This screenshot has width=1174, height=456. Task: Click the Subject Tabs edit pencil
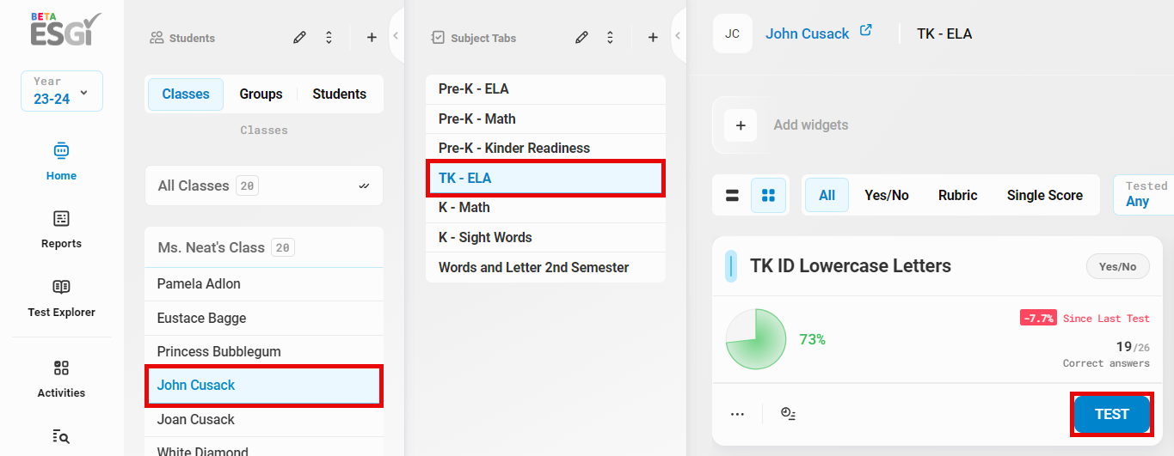(582, 38)
